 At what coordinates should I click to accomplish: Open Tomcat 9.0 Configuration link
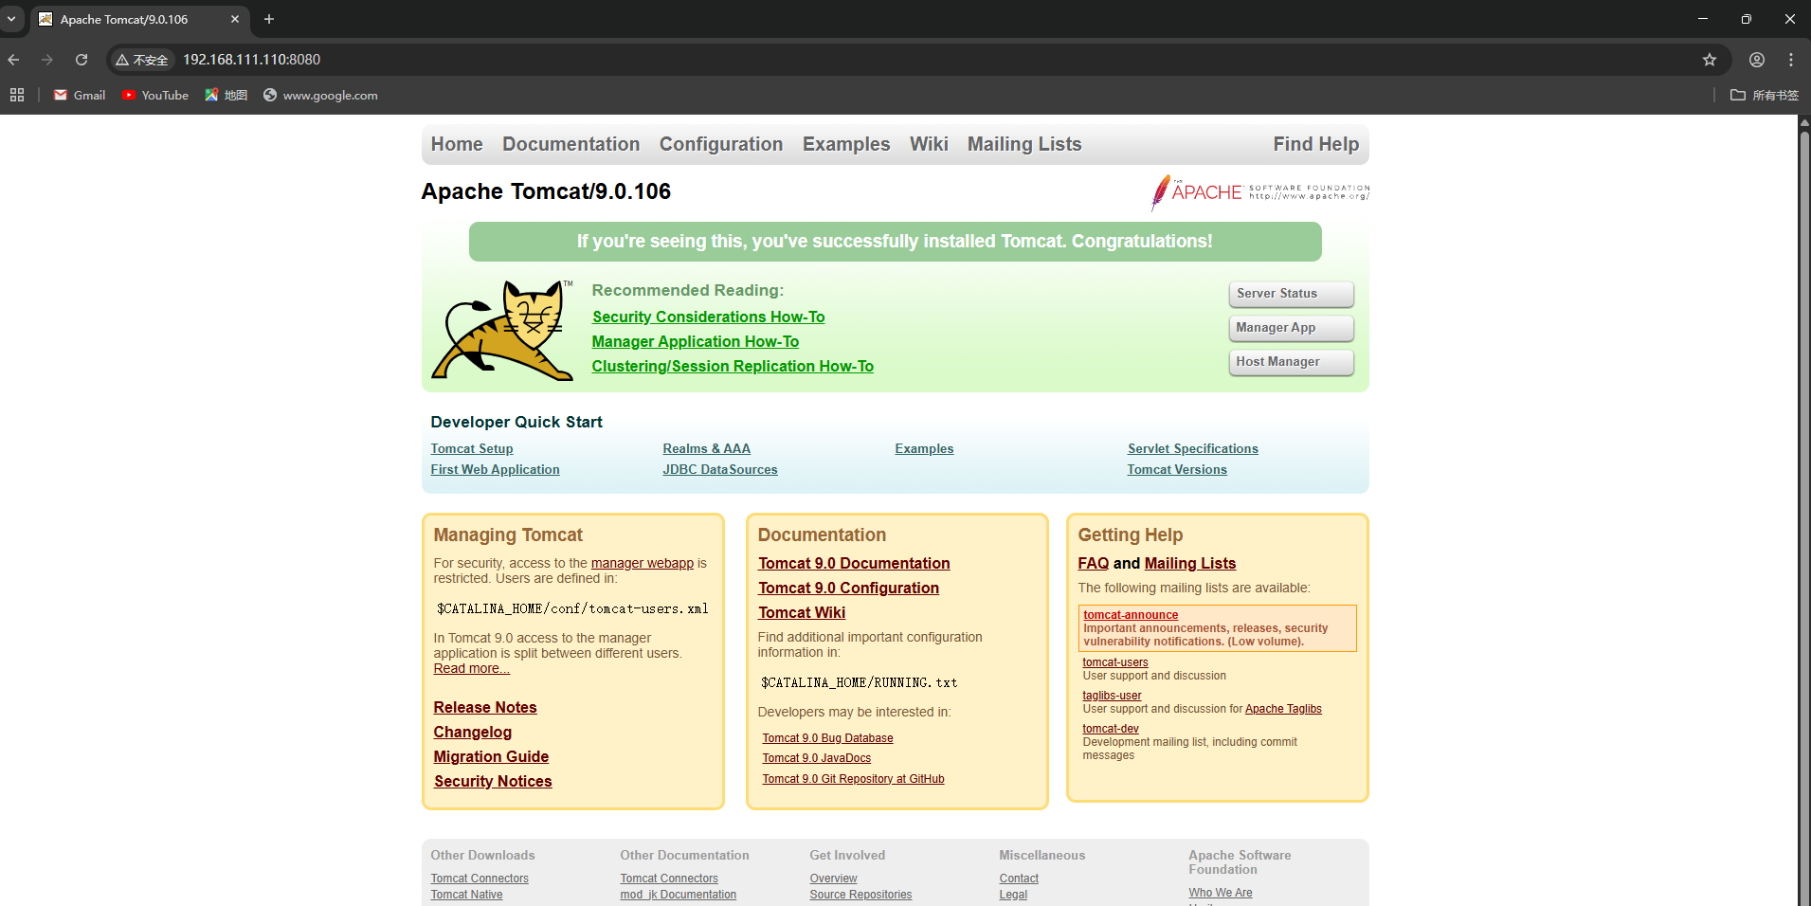point(848,588)
